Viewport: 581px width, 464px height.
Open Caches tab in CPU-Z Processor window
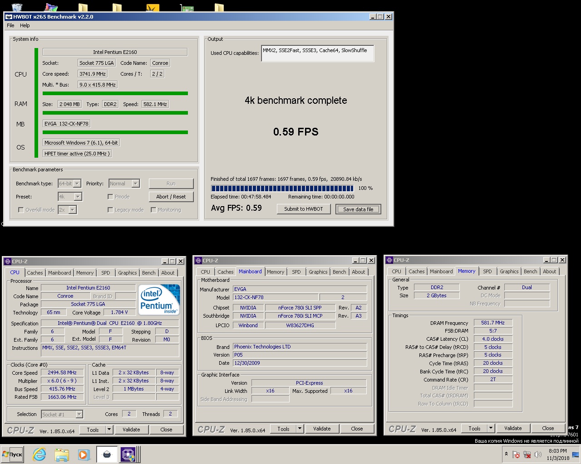click(34, 273)
